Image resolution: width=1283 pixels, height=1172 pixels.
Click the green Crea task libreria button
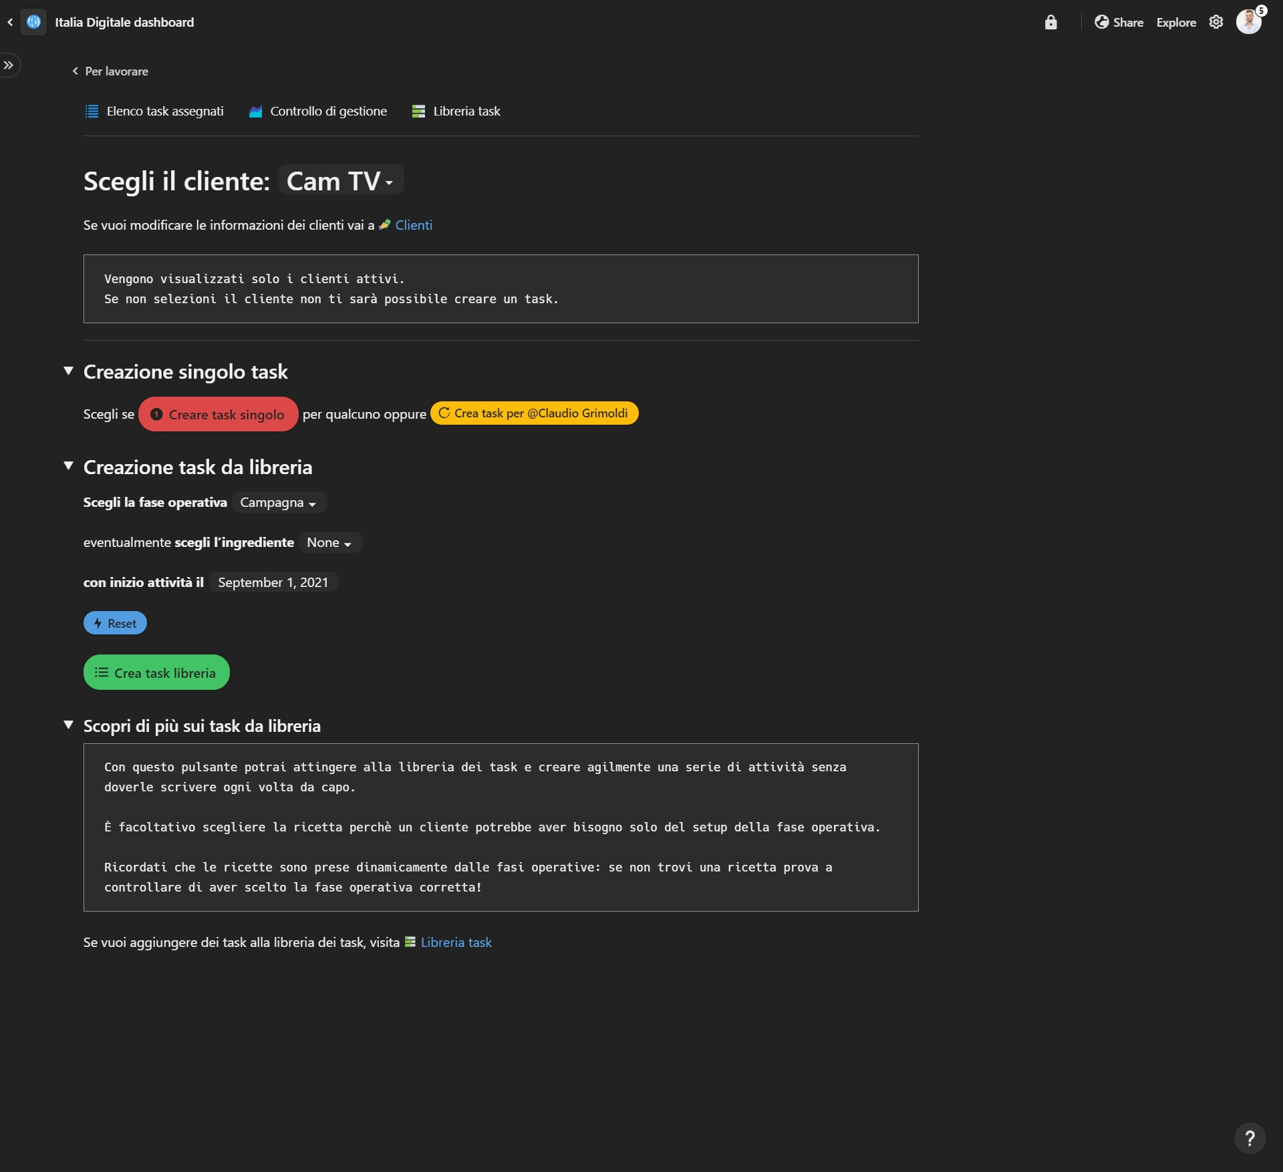coord(156,672)
